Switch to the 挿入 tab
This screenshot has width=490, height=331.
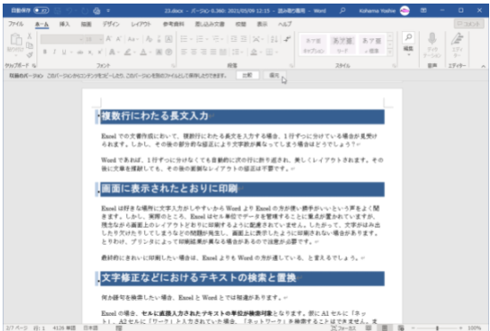point(64,24)
